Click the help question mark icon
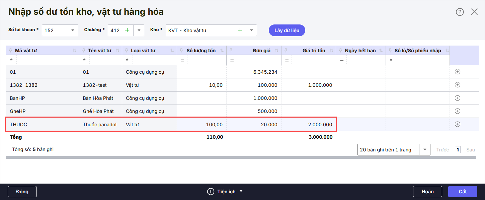 (460, 12)
